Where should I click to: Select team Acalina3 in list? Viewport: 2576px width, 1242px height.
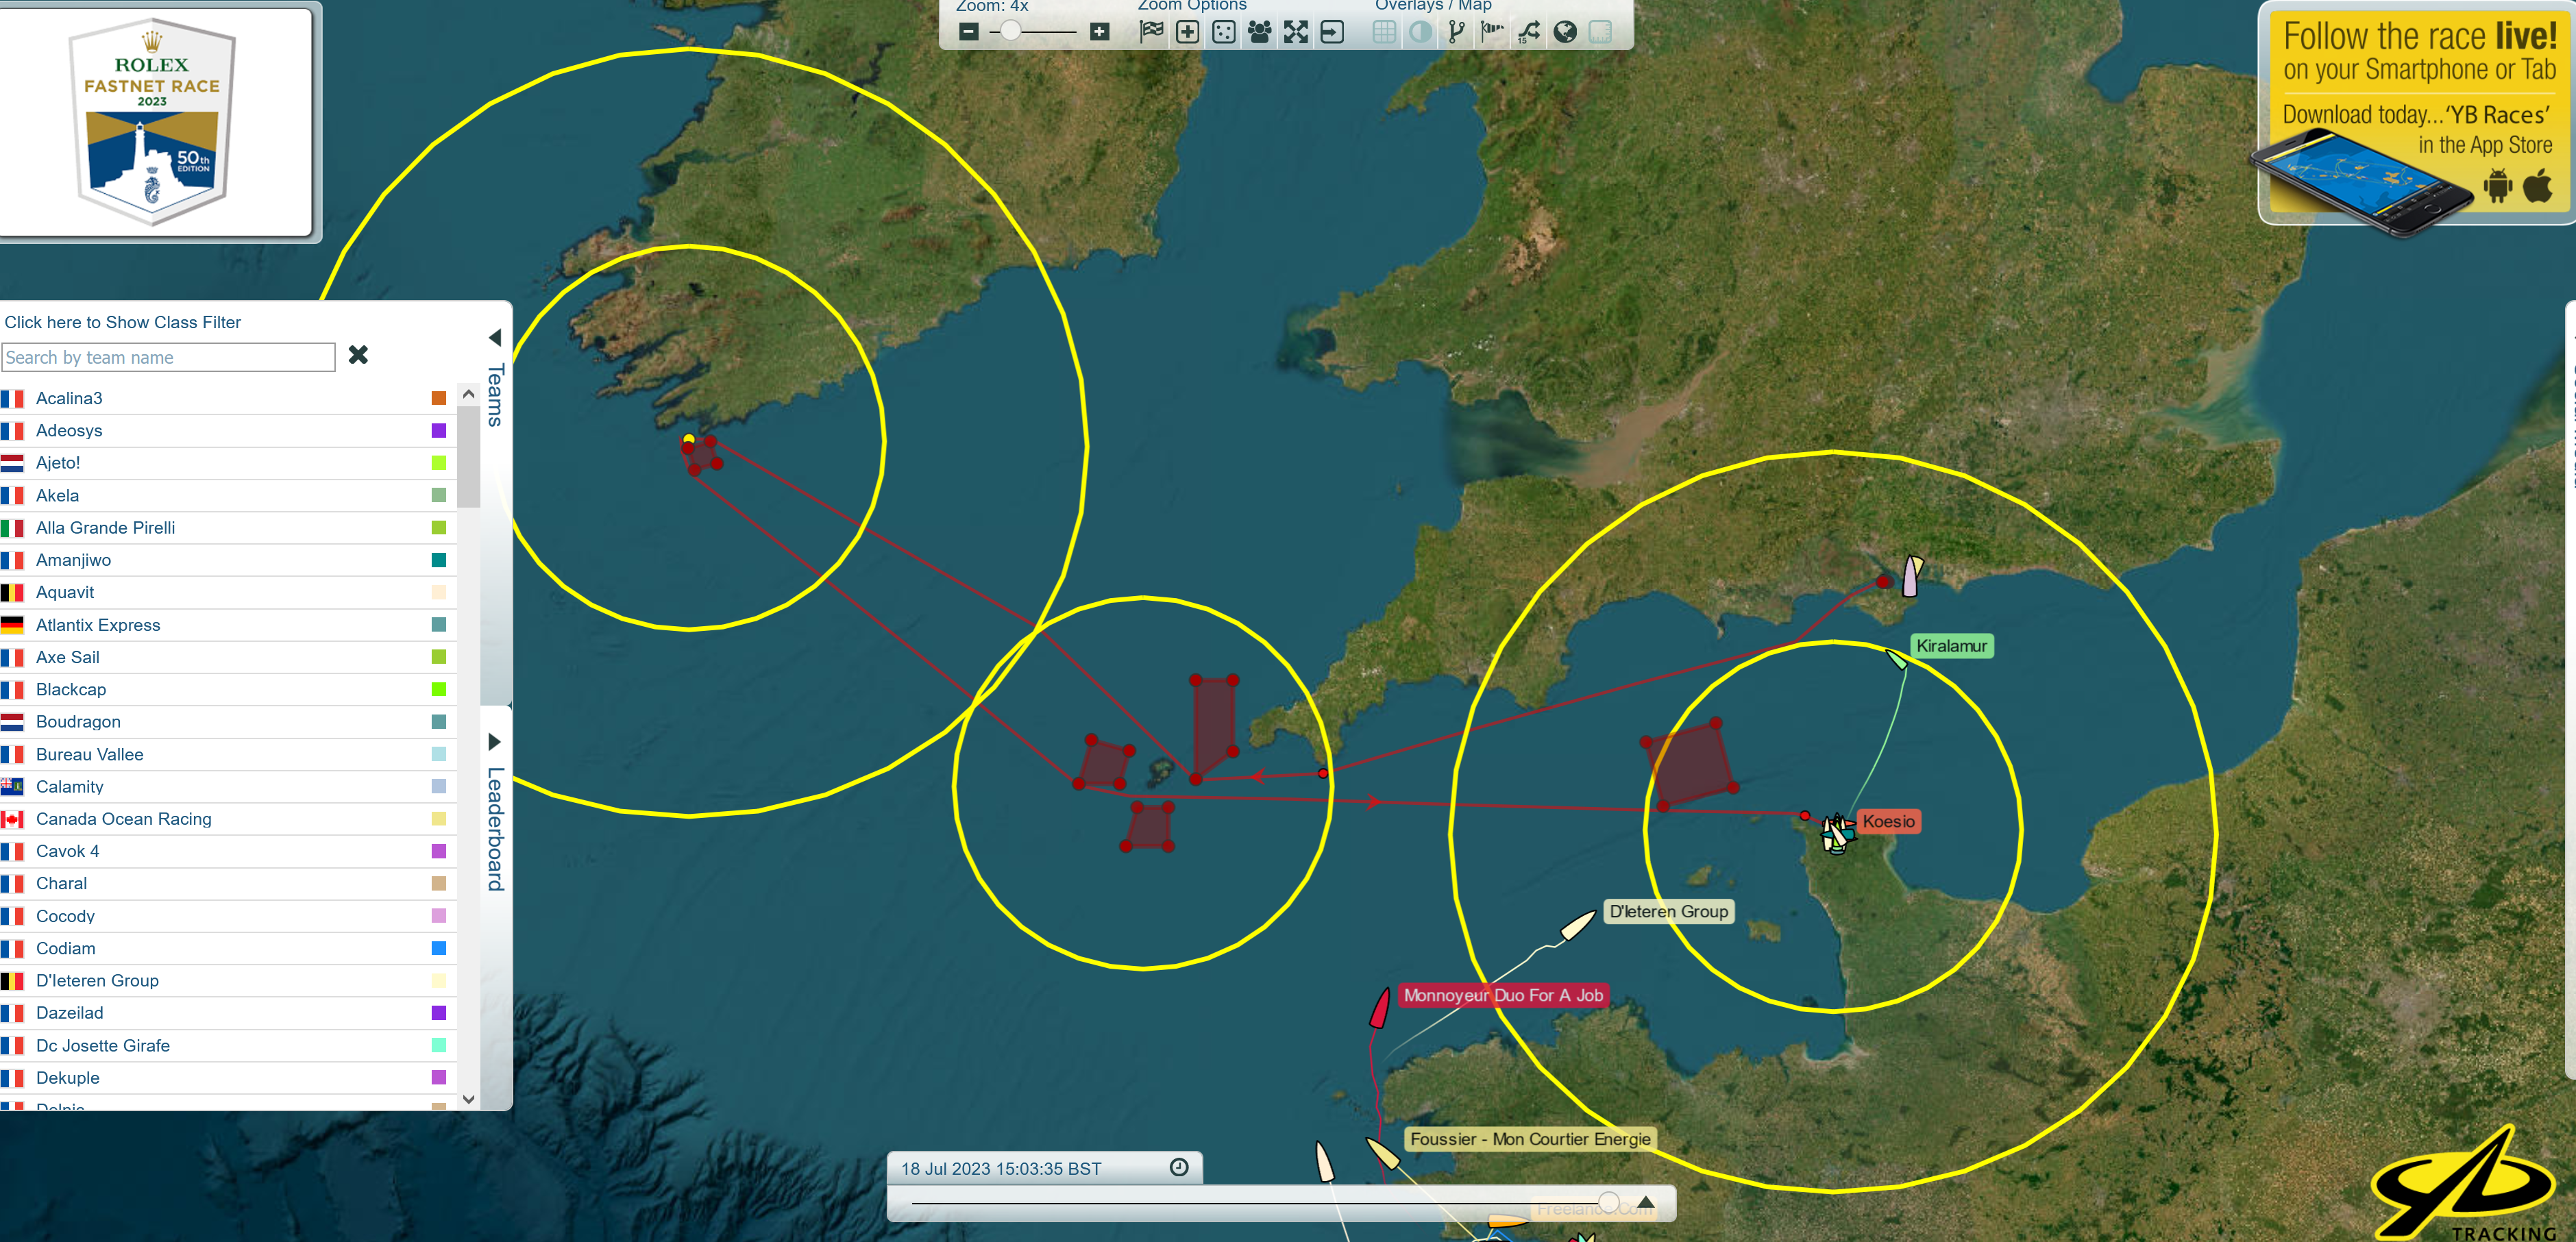228,398
